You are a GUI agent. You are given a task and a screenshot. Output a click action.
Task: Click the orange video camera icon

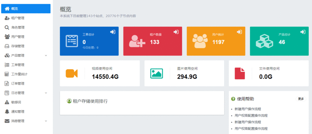[71, 73]
